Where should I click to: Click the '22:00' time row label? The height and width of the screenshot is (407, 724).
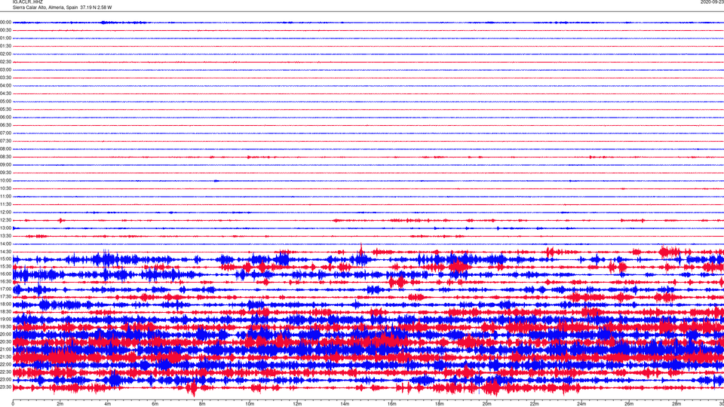(x=5, y=365)
